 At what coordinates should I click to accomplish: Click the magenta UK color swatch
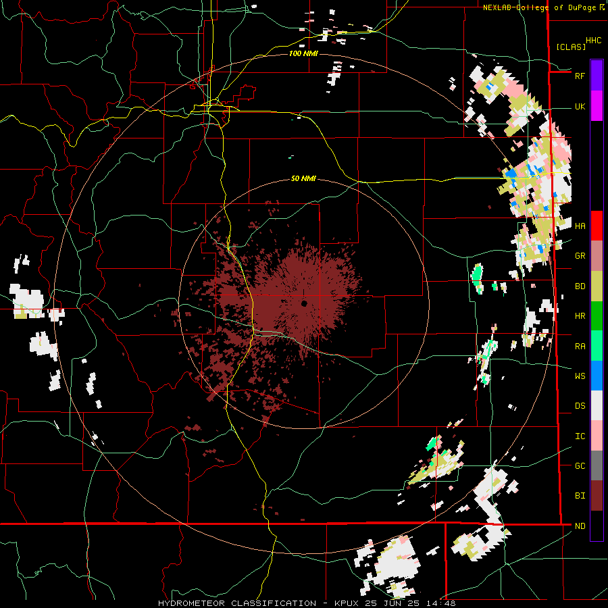pyautogui.click(x=597, y=106)
